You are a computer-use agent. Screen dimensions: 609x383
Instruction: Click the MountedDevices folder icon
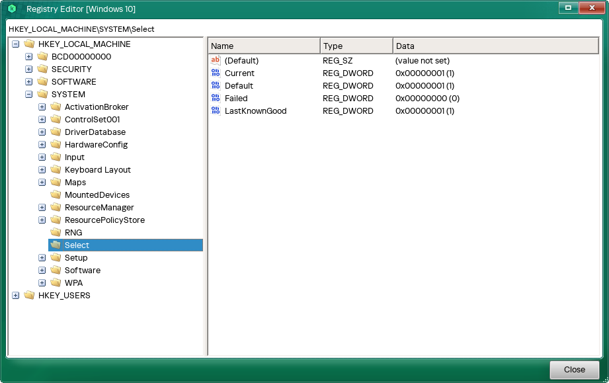point(56,194)
